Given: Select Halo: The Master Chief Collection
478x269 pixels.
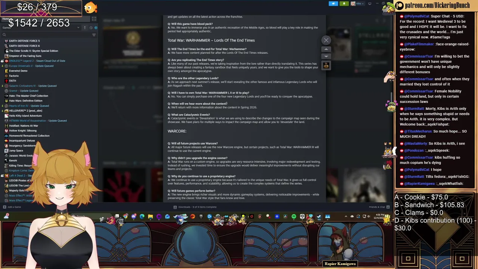Looking at the screenshot, I should coord(28,96).
